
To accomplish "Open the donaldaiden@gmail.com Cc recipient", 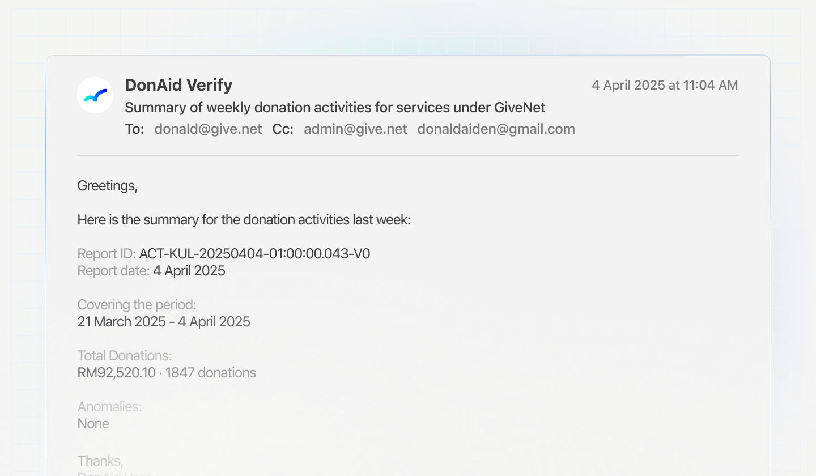I will pyautogui.click(x=496, y=129).
